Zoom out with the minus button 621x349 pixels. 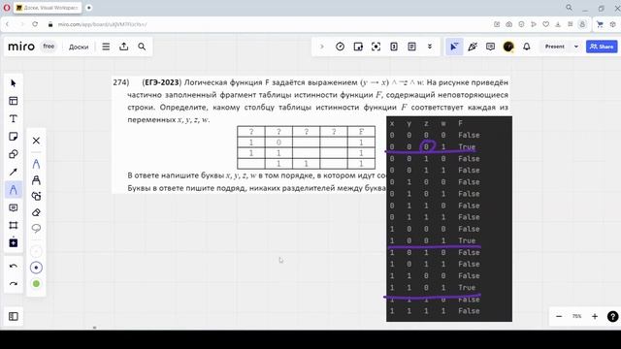coord(559,317)
